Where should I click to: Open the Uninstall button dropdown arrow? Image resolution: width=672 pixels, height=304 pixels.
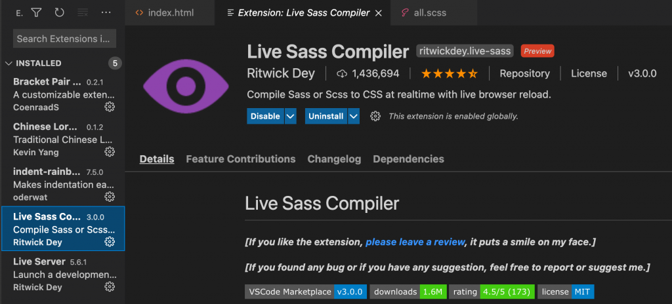[x=354, y=116]
